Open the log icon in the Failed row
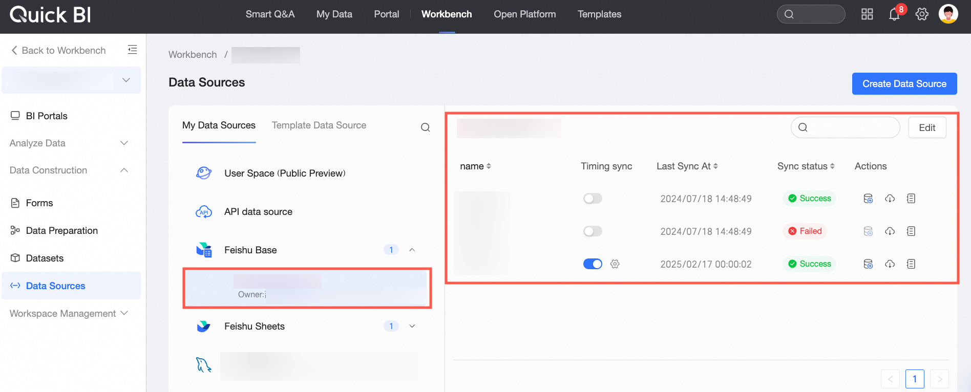This screenshot has height=392, width=971. click(x=911, y=231)
